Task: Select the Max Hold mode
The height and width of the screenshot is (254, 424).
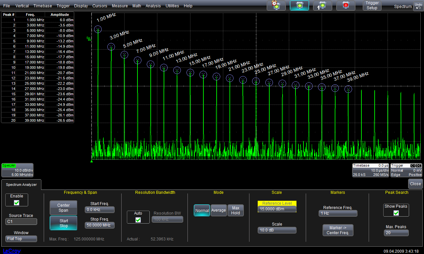Action: tap(236, 210)
